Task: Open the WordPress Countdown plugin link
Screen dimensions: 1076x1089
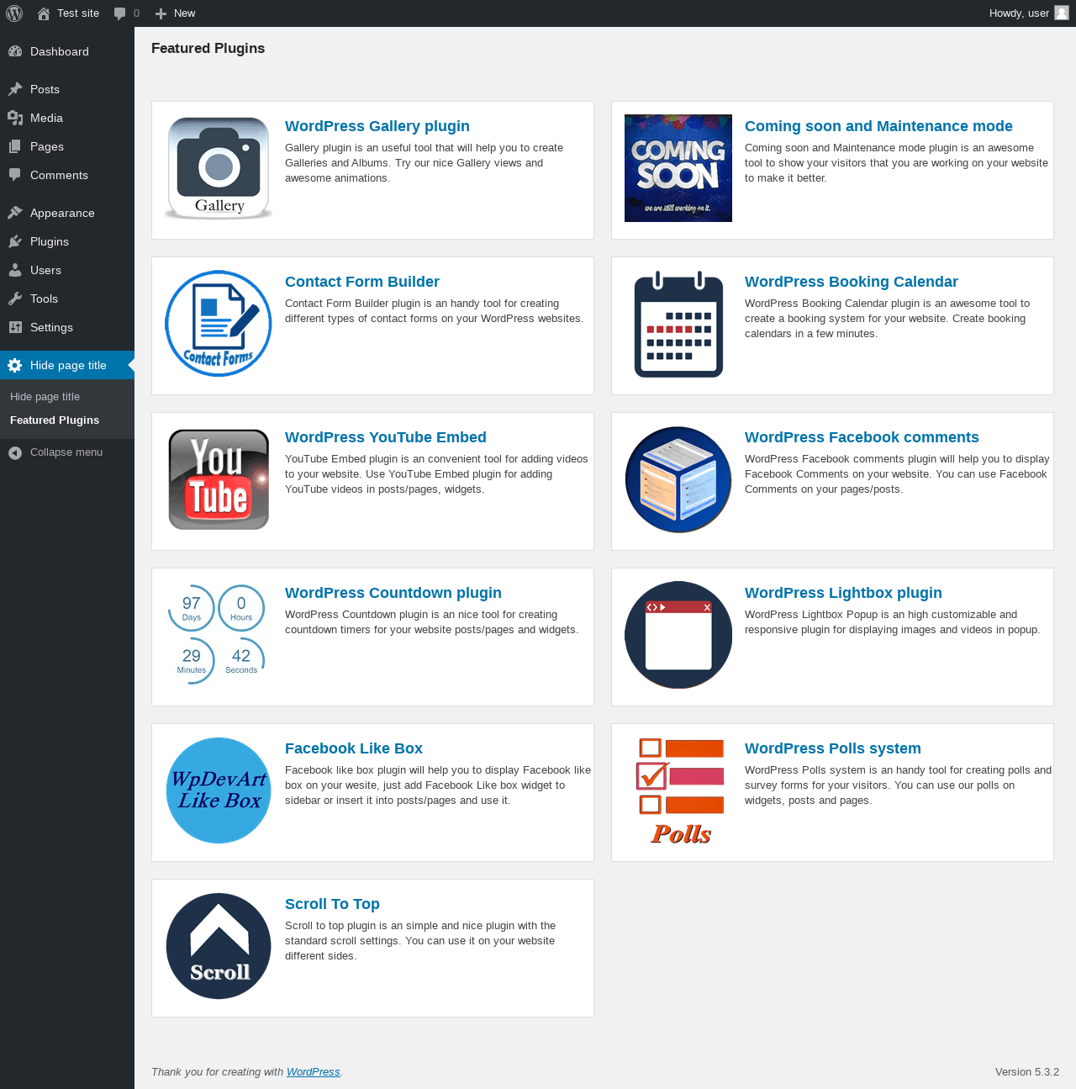Action: coord(393,593)
